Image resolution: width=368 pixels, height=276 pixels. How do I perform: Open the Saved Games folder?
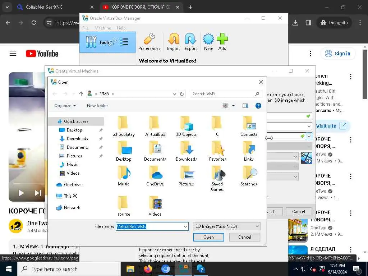coord(217,179)
